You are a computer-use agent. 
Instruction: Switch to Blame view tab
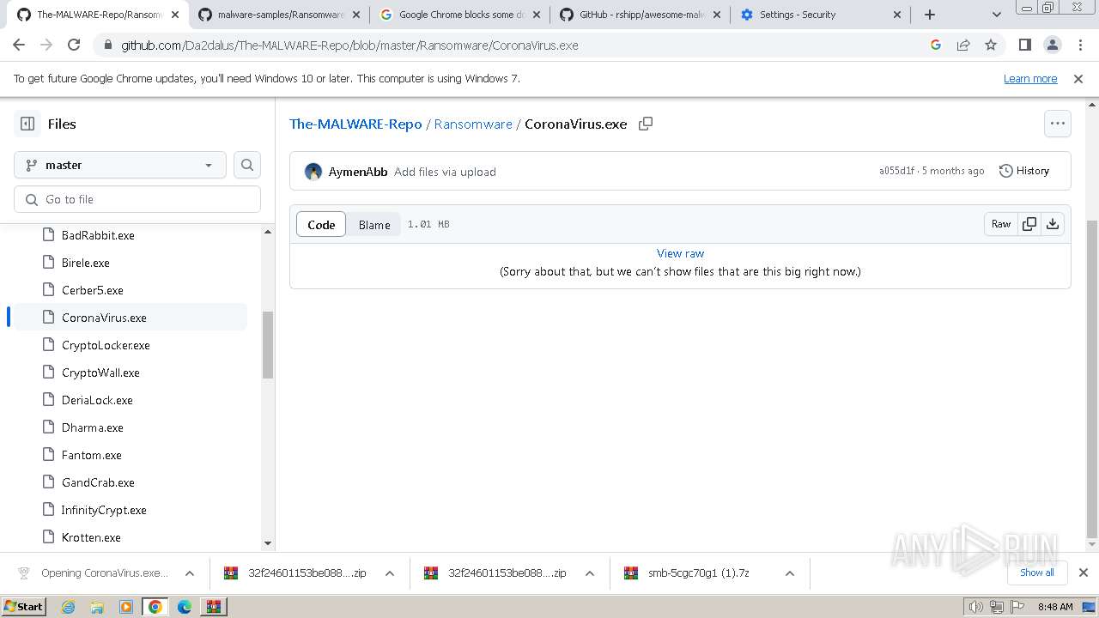(374, 225)
